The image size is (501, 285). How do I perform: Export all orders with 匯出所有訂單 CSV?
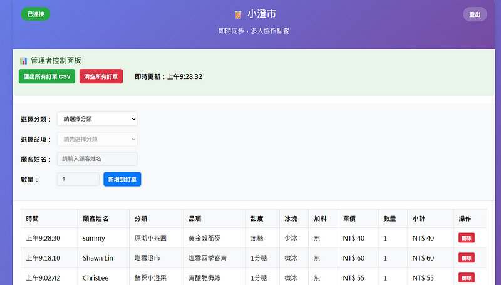(x=47, y=76)
